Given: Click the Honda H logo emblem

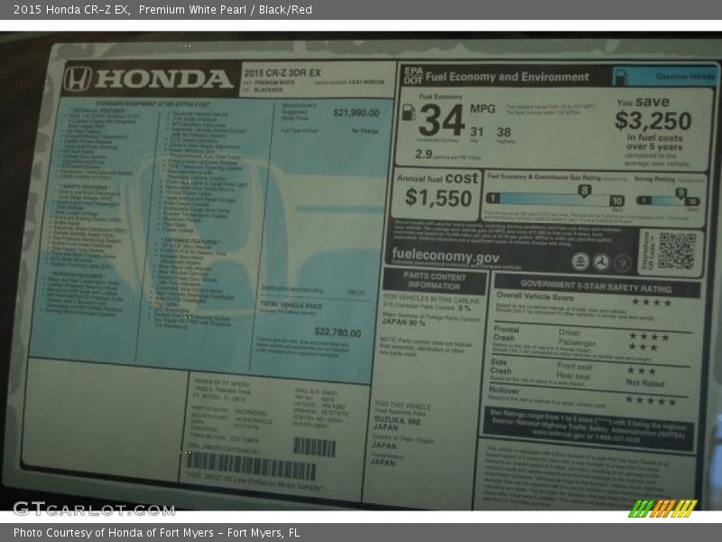Looking at the screenshot, I should (x=78, y=79).
